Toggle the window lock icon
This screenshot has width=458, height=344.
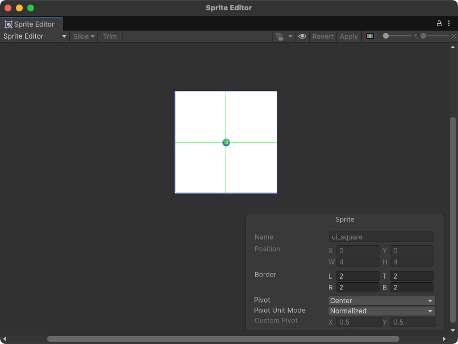(439, 24)
